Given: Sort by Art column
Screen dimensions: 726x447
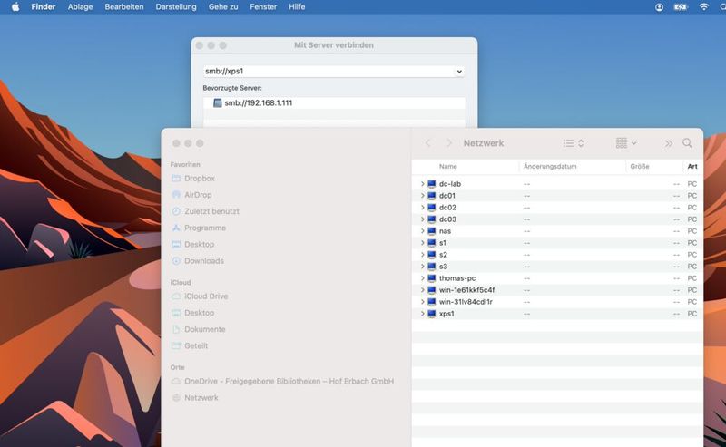Looking at the screenshot, I should 692,166.
